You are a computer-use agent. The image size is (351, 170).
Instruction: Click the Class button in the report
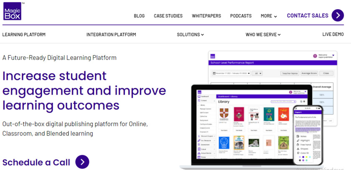(x=326, y=73)
